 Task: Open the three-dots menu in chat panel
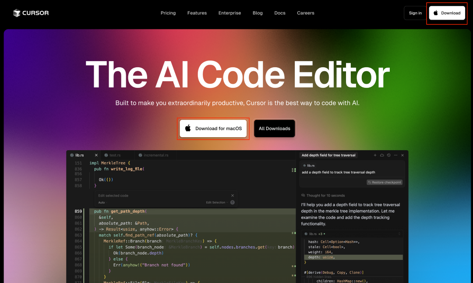pyautogui.click(x=395, y=155)
